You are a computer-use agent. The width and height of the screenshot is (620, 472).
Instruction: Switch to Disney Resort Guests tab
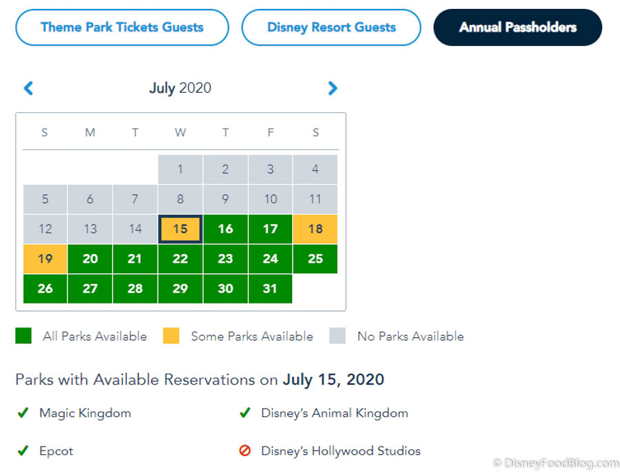click(x=331, y=28)
